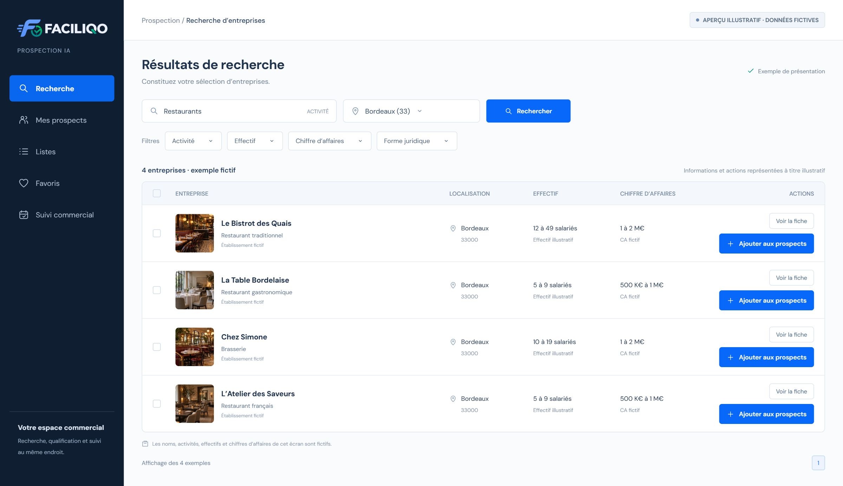Click the Prospection breadcrumb link

click(161, 20)
